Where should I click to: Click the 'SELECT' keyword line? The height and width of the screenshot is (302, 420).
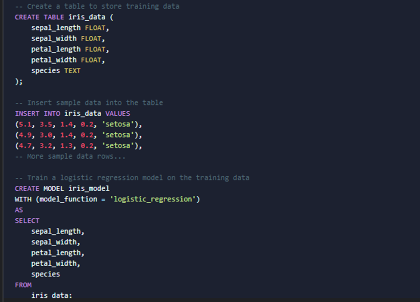coord(27,221)
